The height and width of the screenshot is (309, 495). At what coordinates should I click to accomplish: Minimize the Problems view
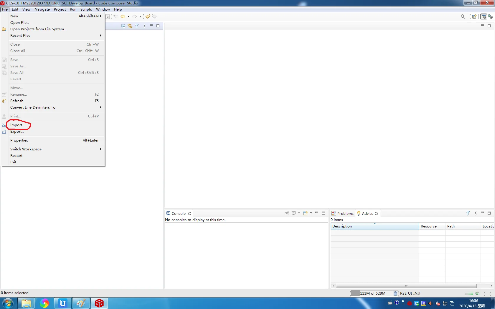[482, 213]
